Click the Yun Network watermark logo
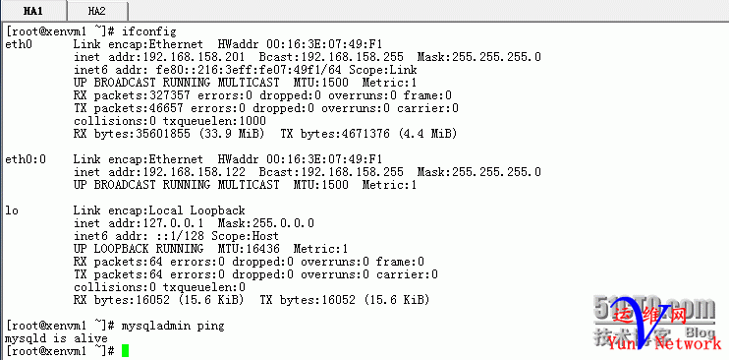Viewport: 729px width, 360px height. [x=665, y=344]
